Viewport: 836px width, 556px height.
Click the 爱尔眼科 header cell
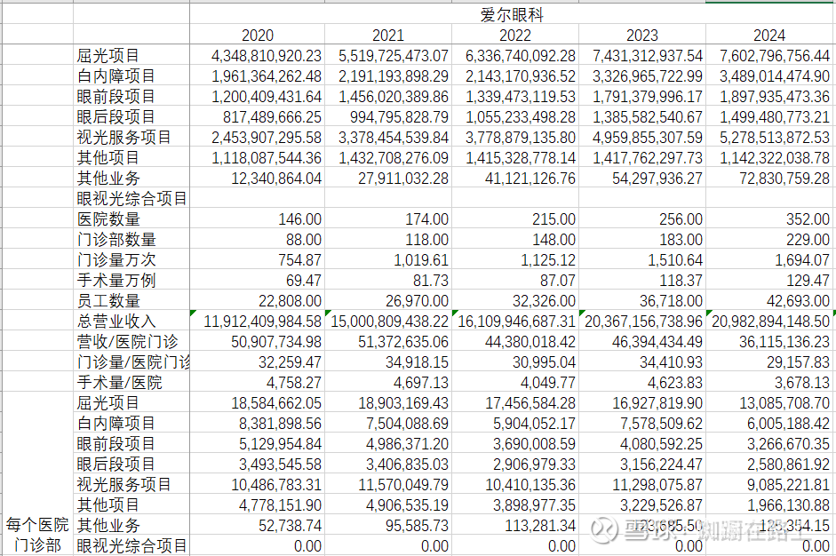click(x=513, y=14)
